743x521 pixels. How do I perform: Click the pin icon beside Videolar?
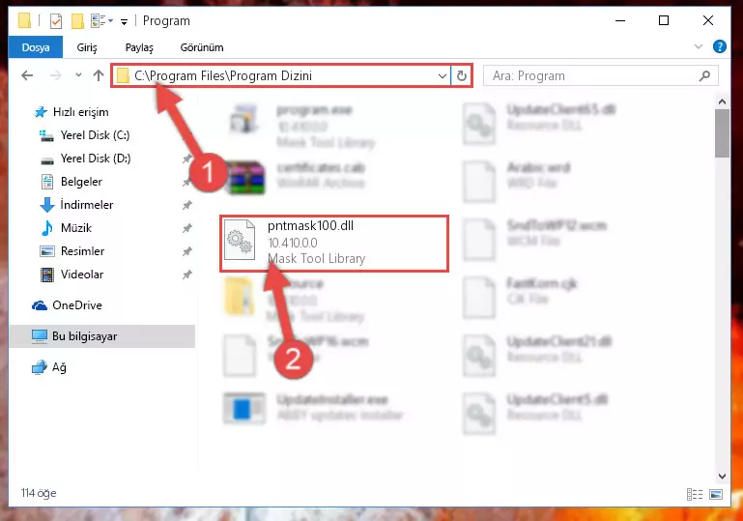click(x=187, y=275)
